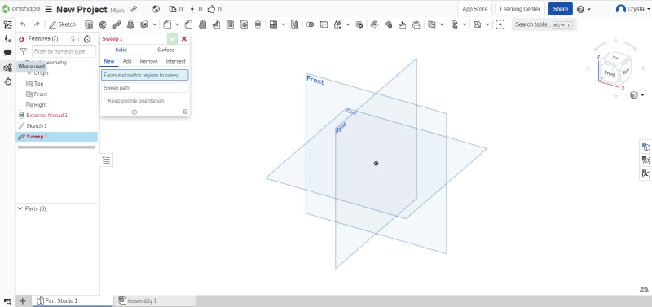Image resolution: width=652 pixels, height=307 pixels.
Task: Open the hamburger document menu
Action: [49, 9]
